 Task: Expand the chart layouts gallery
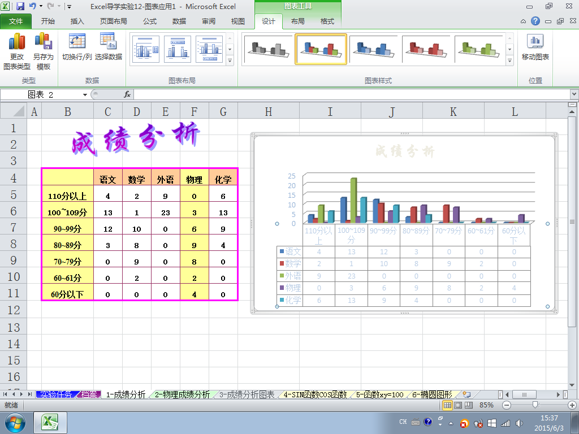pos(230,61)
